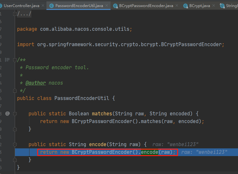Screen dimensions: 238x174
Task: Click 'nacos' author name in Javadoc
Action: click(x=56, y=83)
